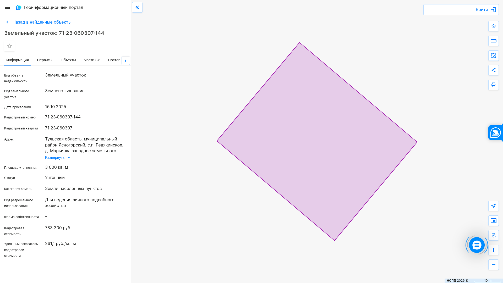Print the current map view

click(x=493, y=85)
